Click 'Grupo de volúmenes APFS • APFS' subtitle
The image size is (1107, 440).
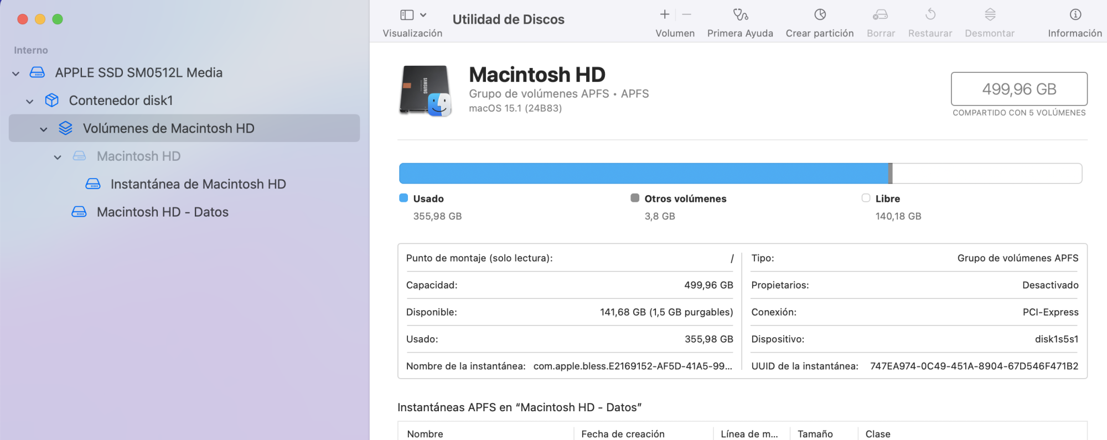pyautogui.click(x=558, y=93)
